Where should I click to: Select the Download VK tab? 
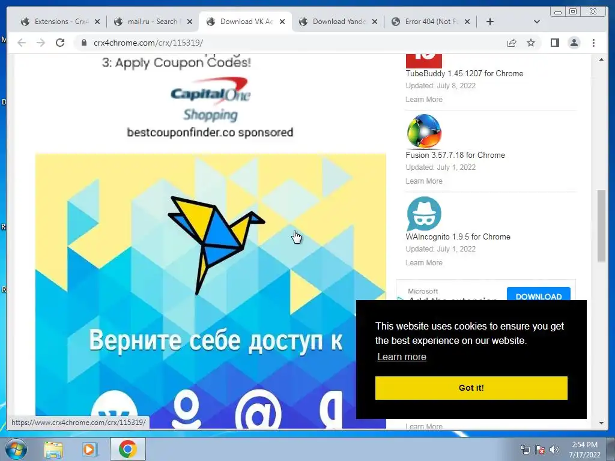tap(246, 22)
